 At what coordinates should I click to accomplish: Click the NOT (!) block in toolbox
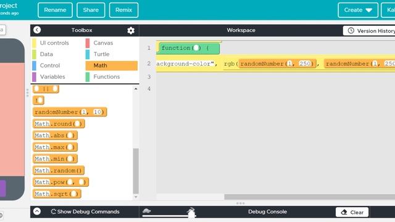(x=38, y=100)
